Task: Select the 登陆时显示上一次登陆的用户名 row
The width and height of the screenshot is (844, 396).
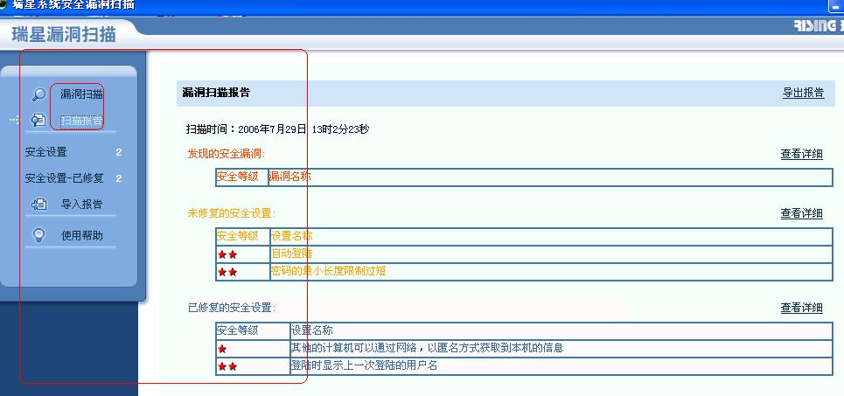Action: [x=524, y=366]
